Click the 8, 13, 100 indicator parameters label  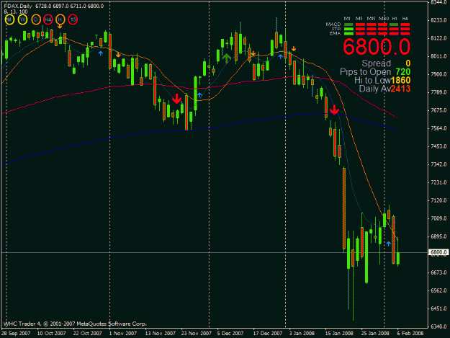click(16, 12)
